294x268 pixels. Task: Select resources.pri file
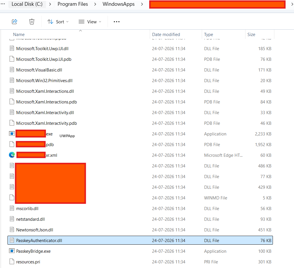(140, 262)
